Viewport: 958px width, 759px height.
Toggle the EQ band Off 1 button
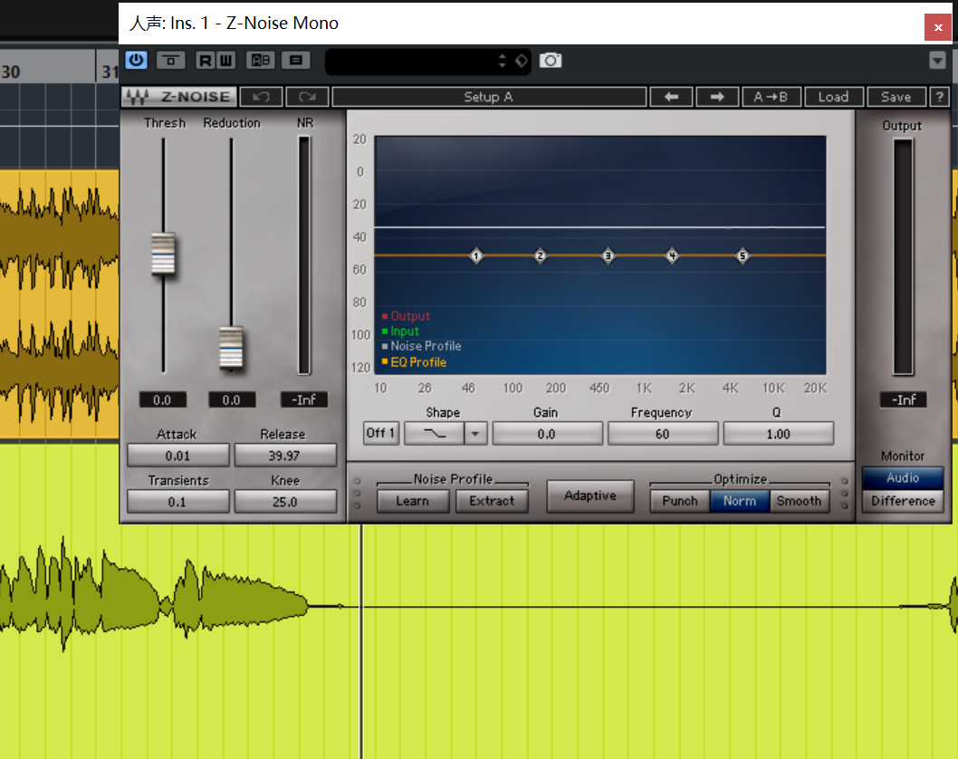coord(380,433)
